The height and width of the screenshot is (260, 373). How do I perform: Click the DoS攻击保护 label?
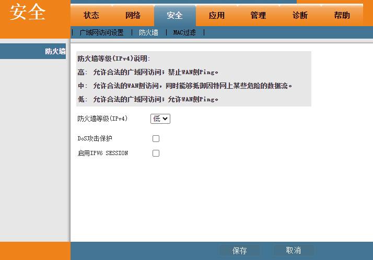[95, 138]
